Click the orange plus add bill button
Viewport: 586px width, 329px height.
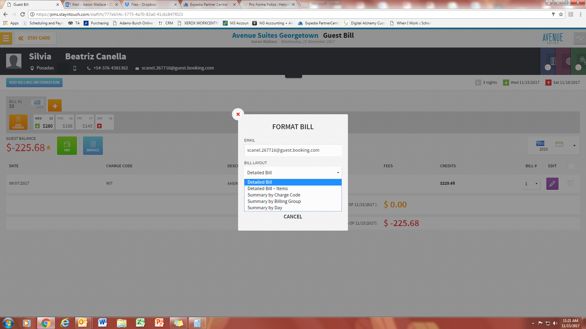click(x=55, y=106)
